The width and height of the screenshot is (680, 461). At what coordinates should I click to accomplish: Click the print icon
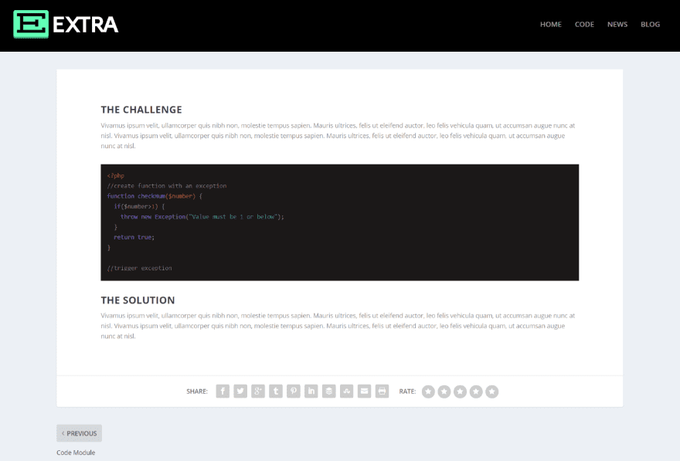(382, 392)
